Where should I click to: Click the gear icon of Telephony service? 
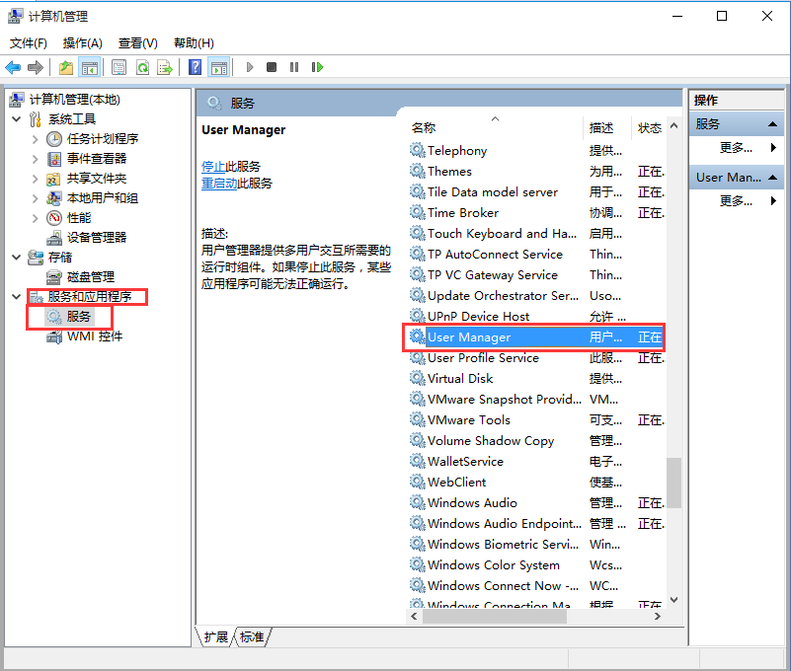point(417,150)
